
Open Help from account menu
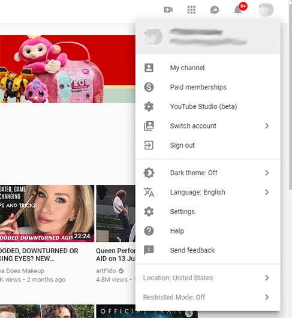click(208, 231)
